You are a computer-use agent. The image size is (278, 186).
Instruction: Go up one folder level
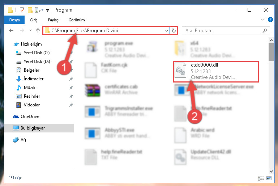click(38, 30)
